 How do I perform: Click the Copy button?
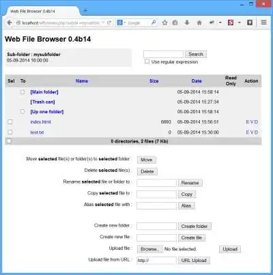pos(187,194)
